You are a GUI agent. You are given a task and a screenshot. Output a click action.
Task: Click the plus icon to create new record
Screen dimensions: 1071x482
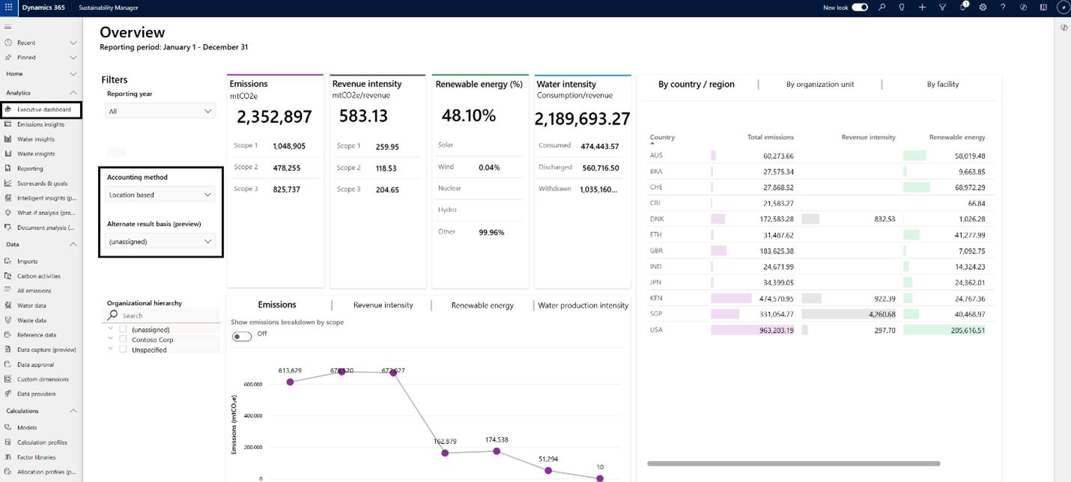point(922,7)
